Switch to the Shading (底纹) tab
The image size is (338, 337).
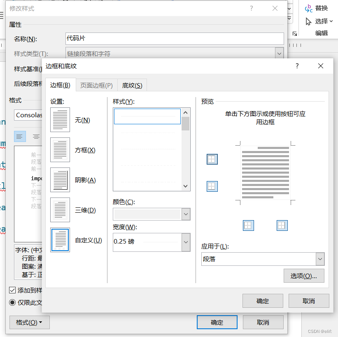132,86
